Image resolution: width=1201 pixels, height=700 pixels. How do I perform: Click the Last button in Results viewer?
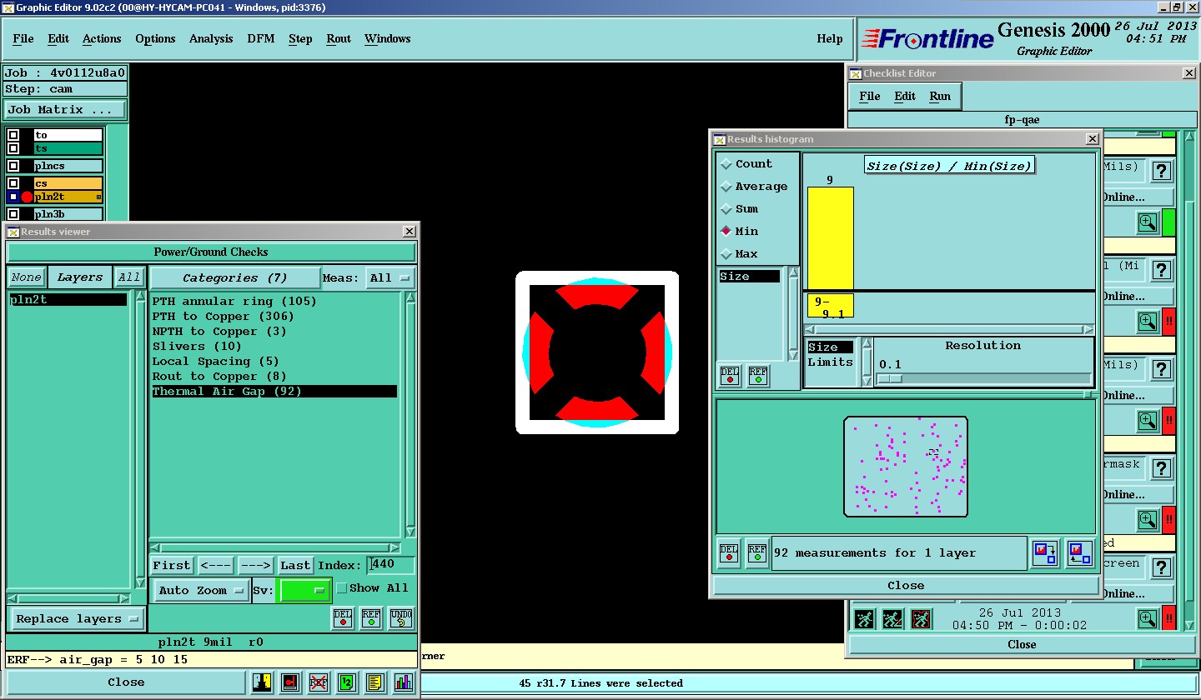[x=295, y=565]
